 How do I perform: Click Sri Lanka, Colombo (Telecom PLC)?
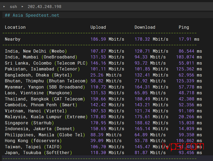point(46,63)
